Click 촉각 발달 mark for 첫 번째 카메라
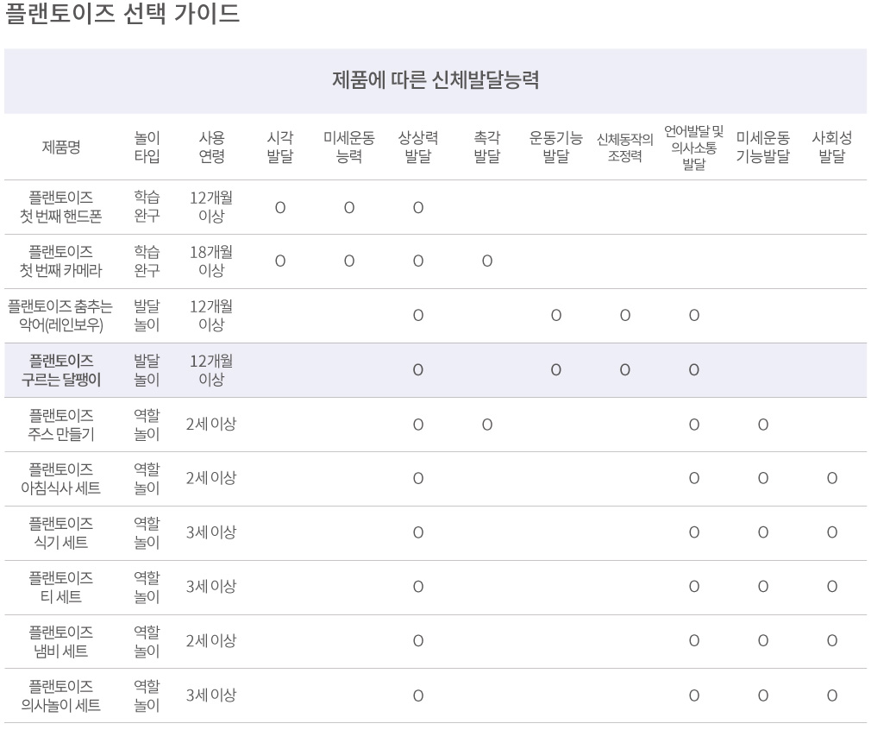This screenshot has height=730, width=871. (x=487, y=261)
